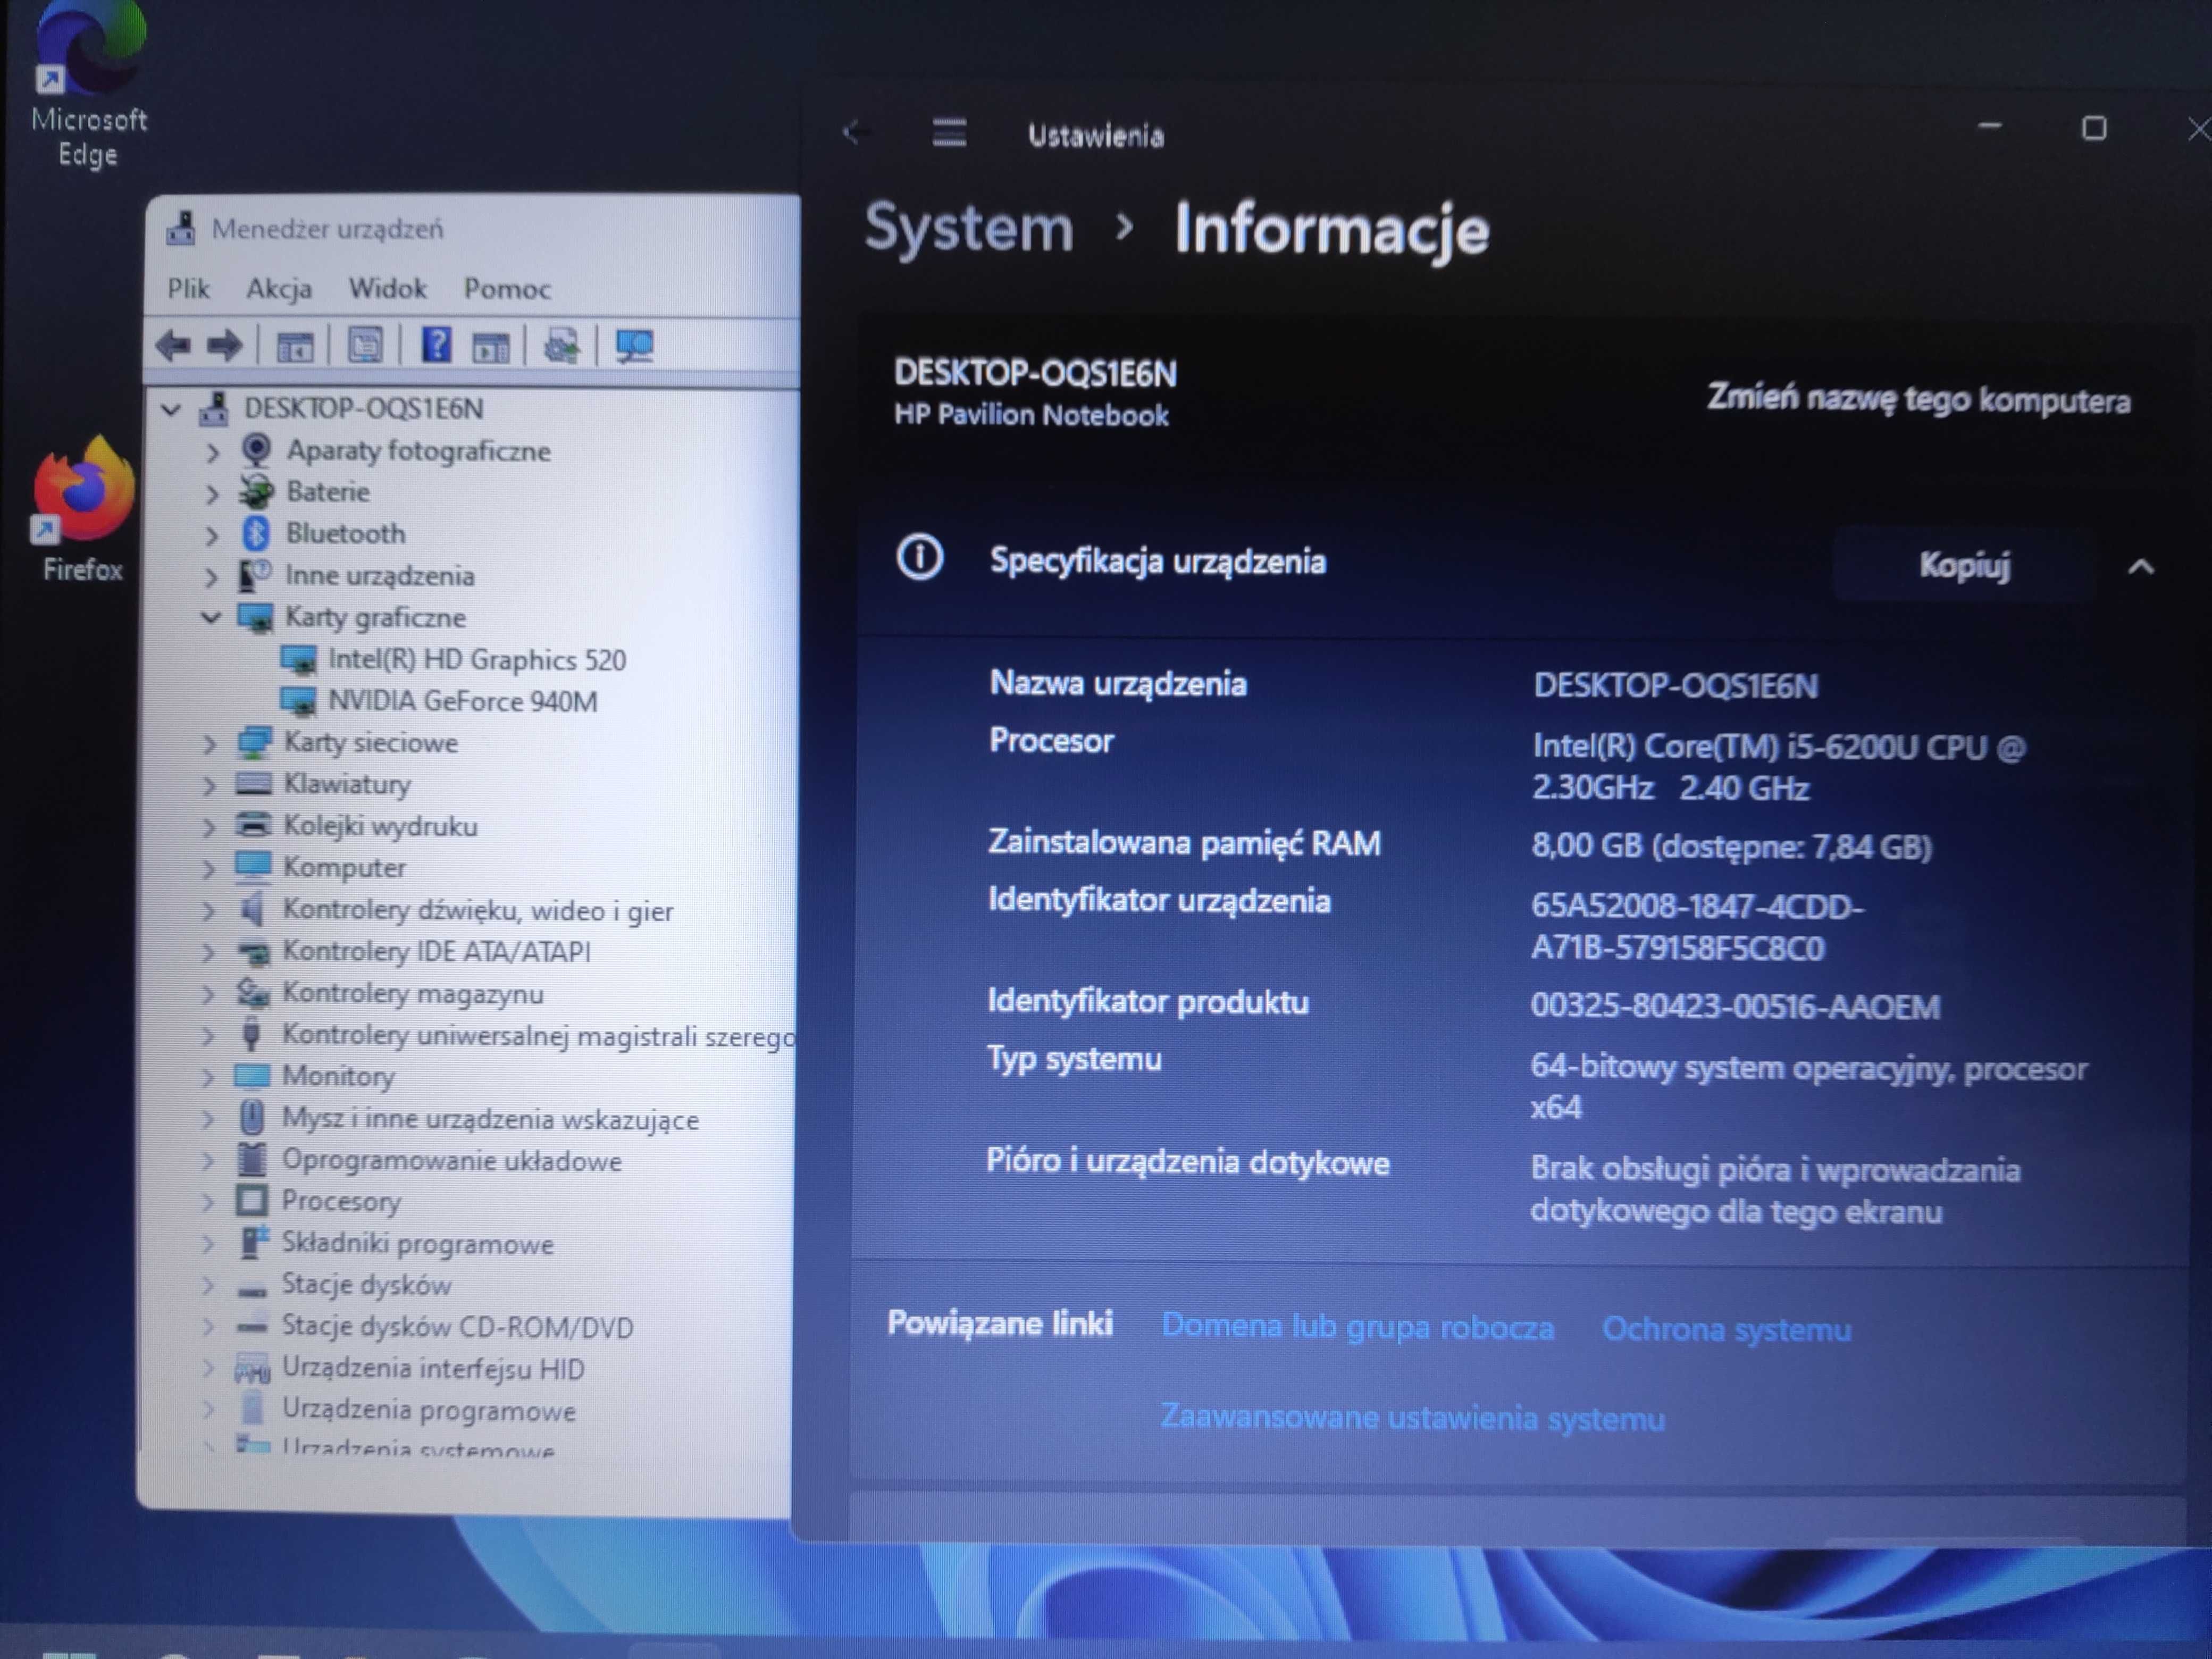Click System breadcrumb in Settings
2212x1659 pixels.
pyautogui.click(x=969, y=228)
